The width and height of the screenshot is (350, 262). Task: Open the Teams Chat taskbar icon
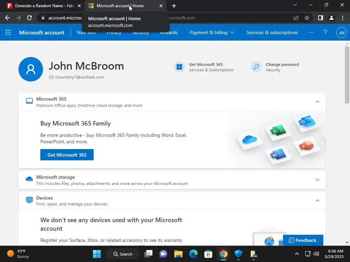[x=163, y=254]
